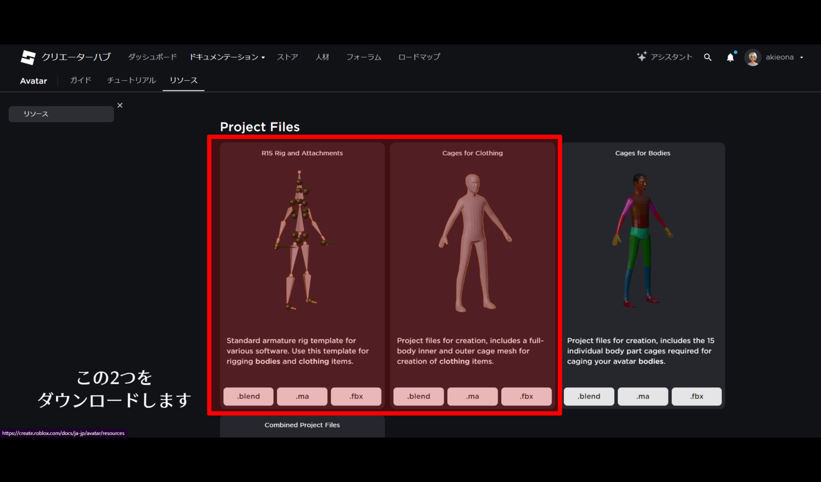Select the リソース filter tag
The width and height of the screenshot is (821, 482).
coord(61,114)
